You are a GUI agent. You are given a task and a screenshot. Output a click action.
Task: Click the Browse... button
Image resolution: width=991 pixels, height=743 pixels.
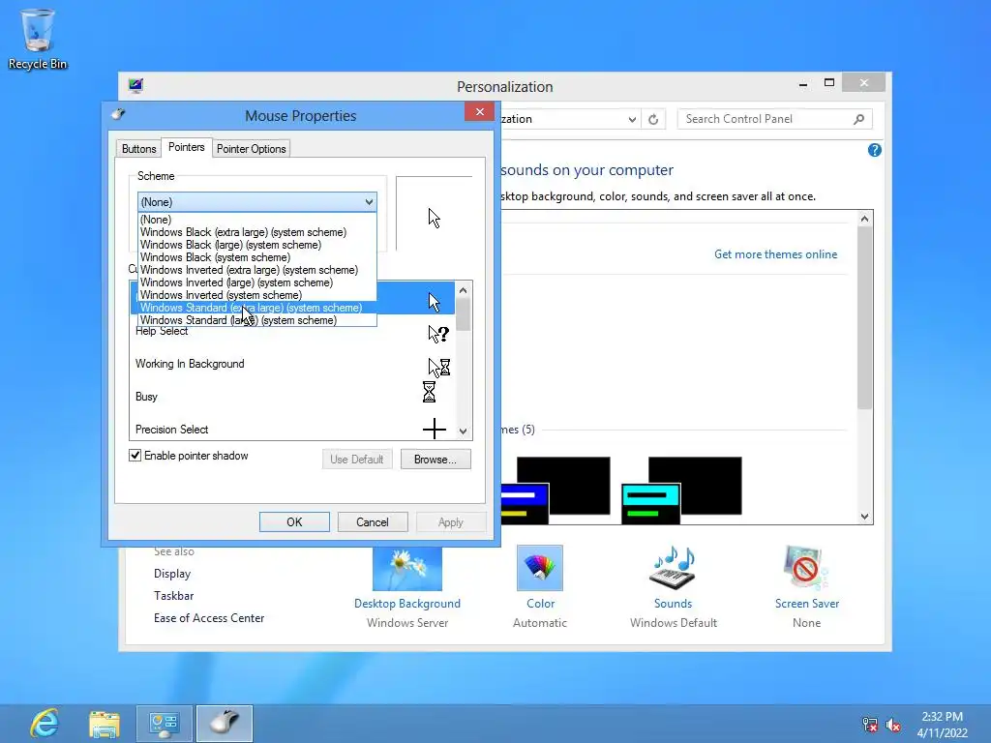tap(435, 460)
